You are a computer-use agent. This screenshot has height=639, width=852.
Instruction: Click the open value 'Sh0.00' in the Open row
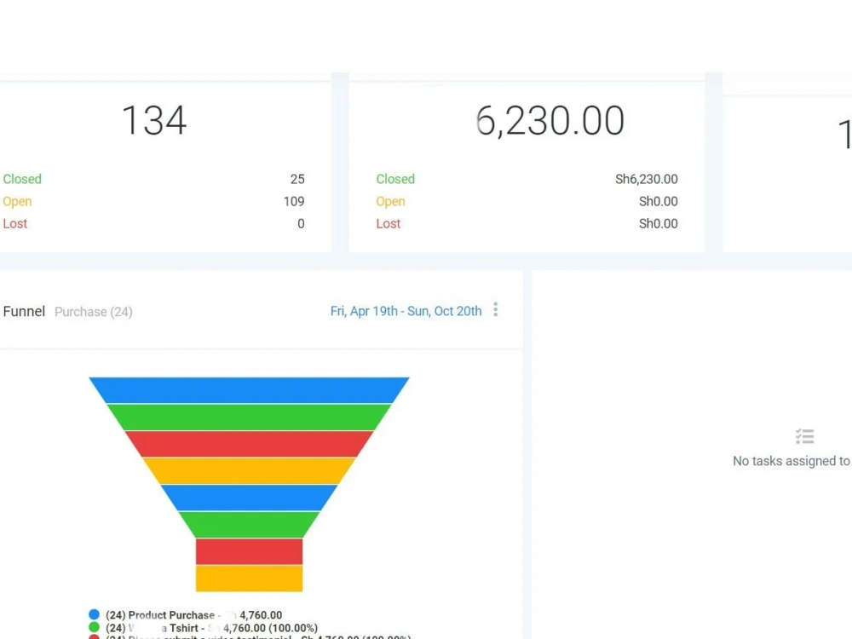(659, 201)
